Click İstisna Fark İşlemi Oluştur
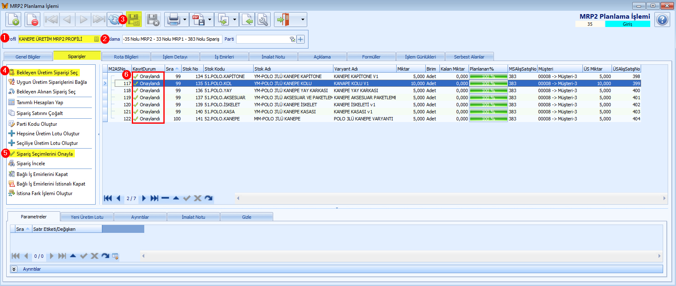This screenshot has height=286, width=676. (x=44, y=193)
